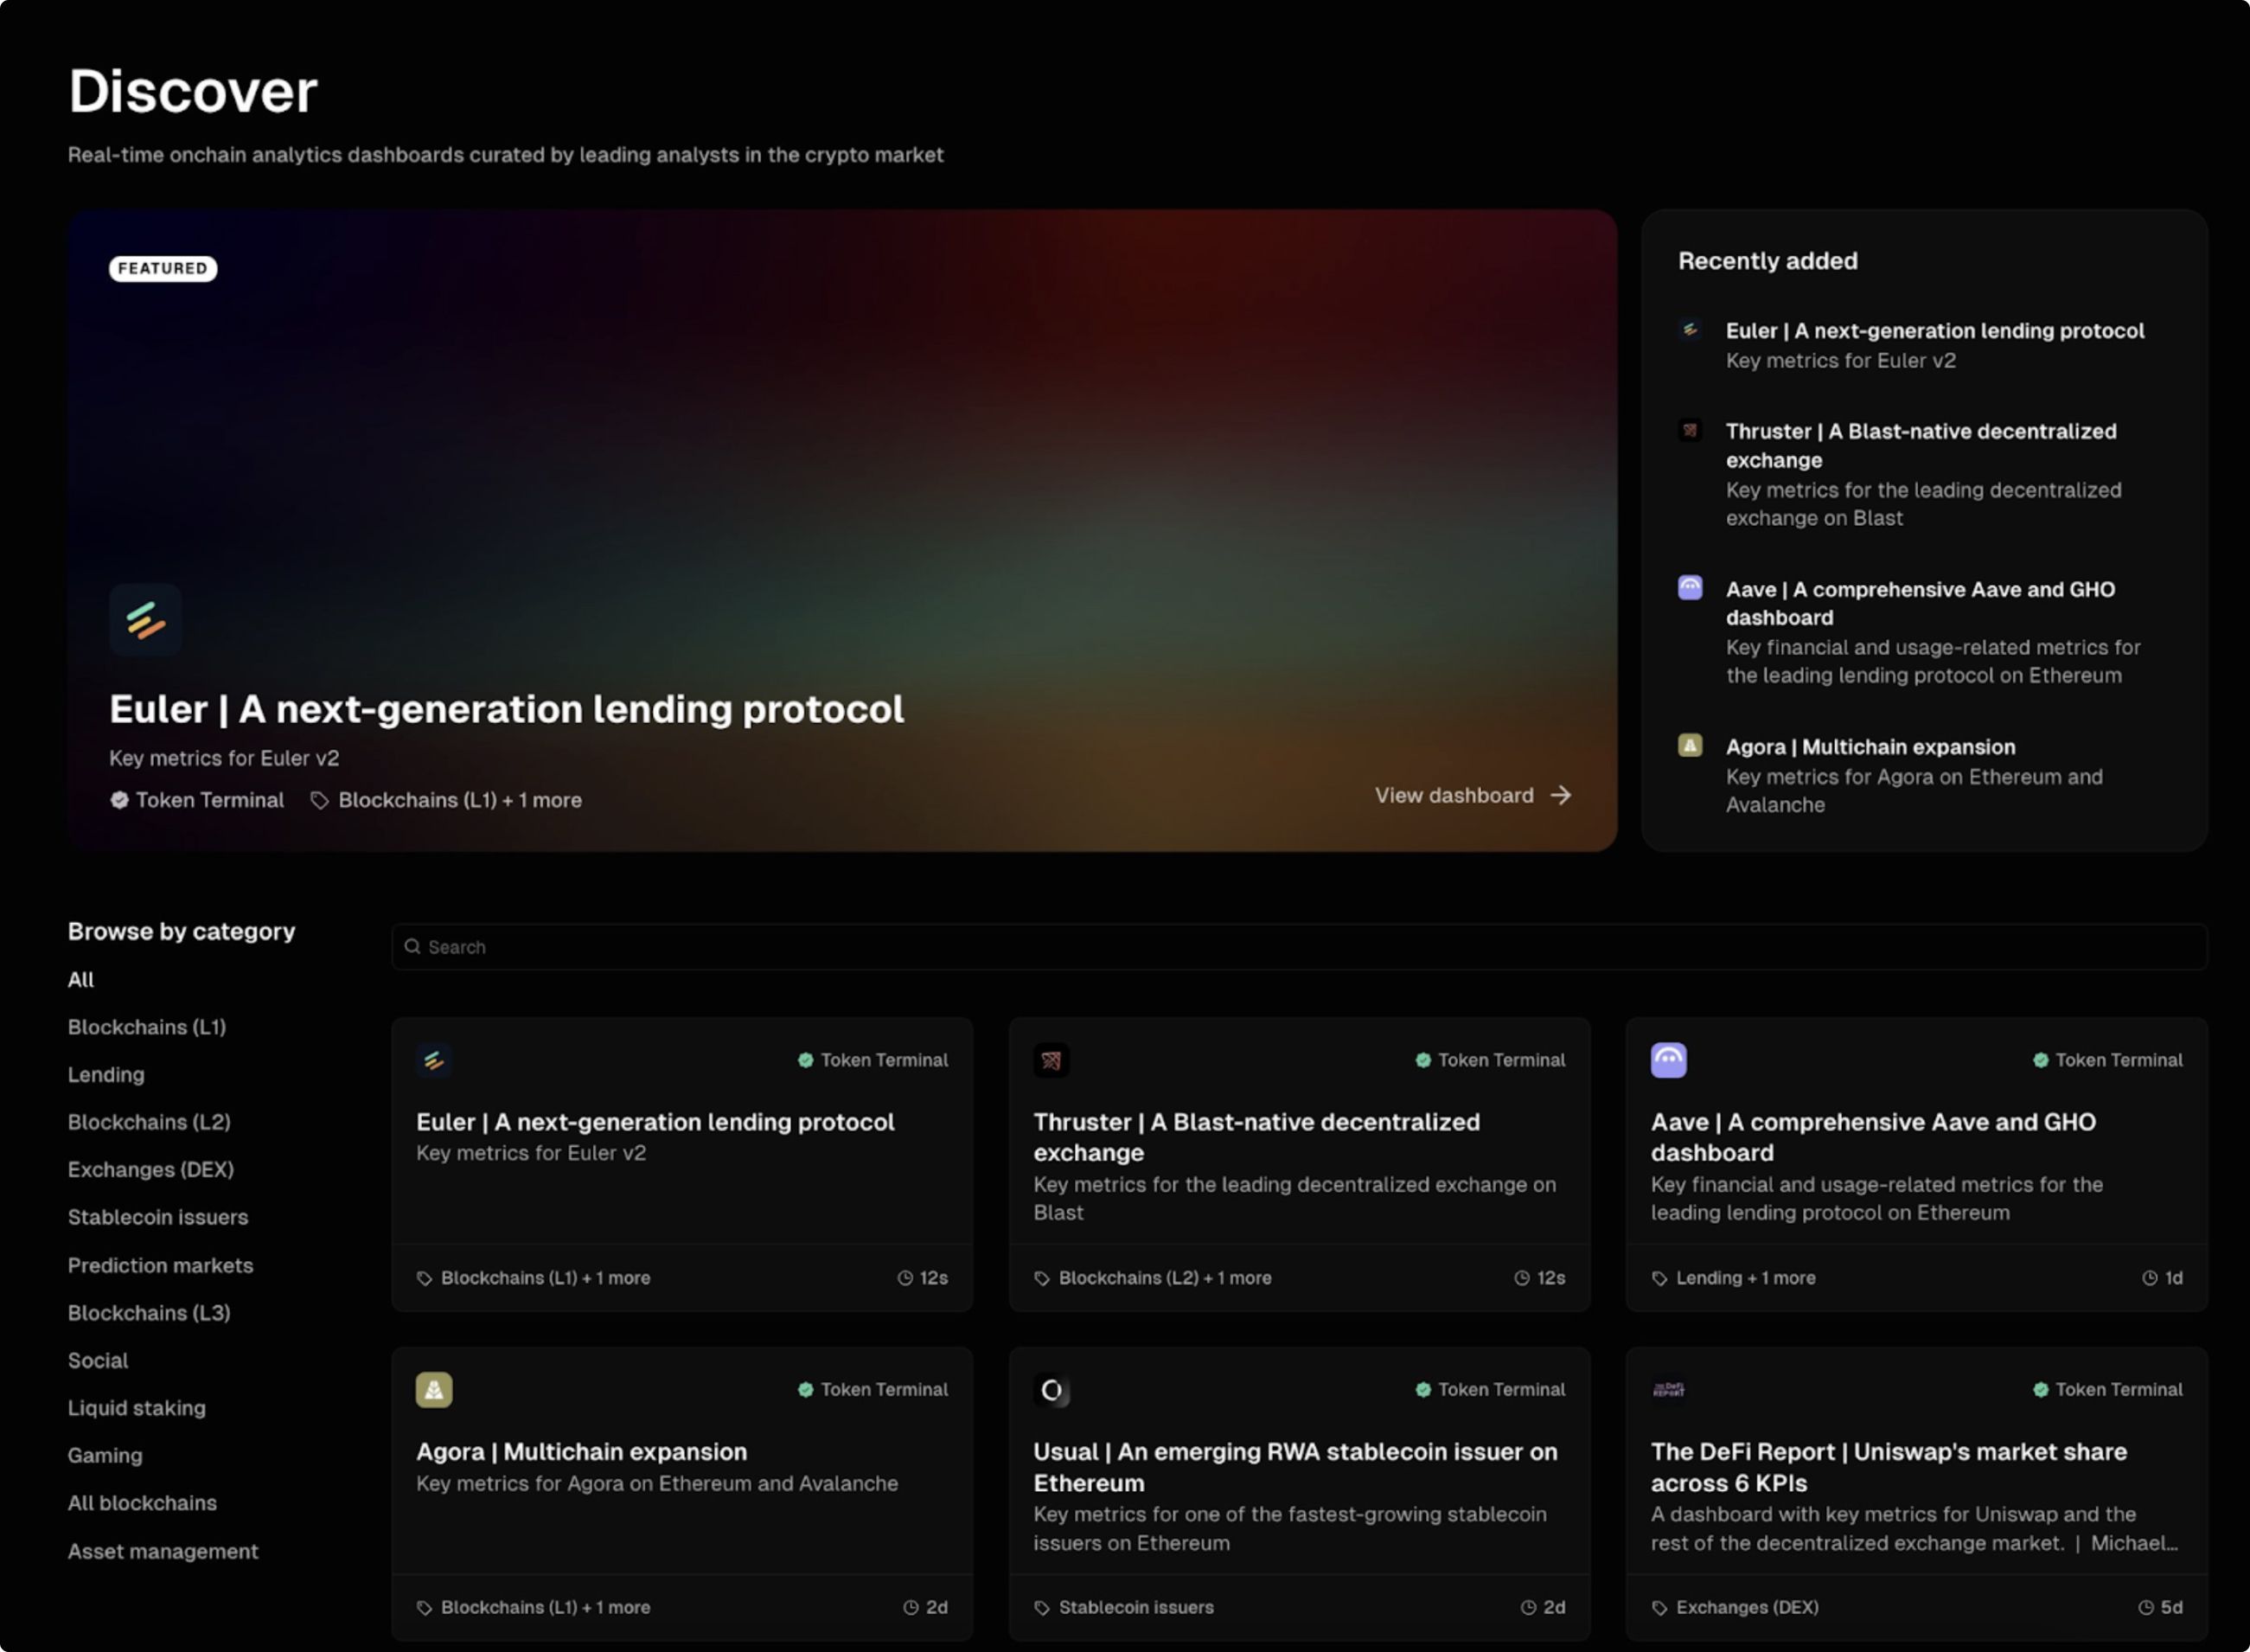Click the Thruster icon on the dashboard card

(x=1051, y=1060)
